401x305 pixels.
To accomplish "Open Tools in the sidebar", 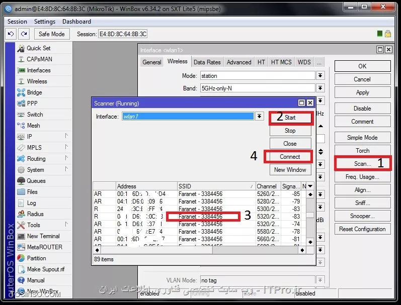I will pyautogui.click(x=34, y=225).
